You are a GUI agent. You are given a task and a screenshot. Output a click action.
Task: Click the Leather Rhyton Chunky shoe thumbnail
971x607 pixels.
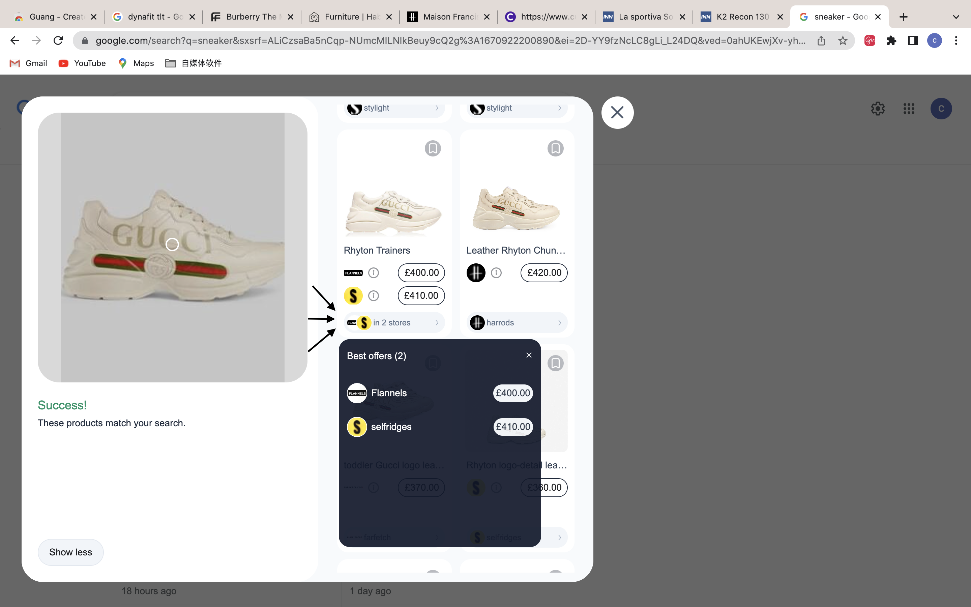click(x=517, y=208)
